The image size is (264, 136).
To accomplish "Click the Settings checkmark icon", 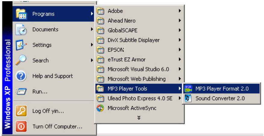I will [x=21, y=45].
